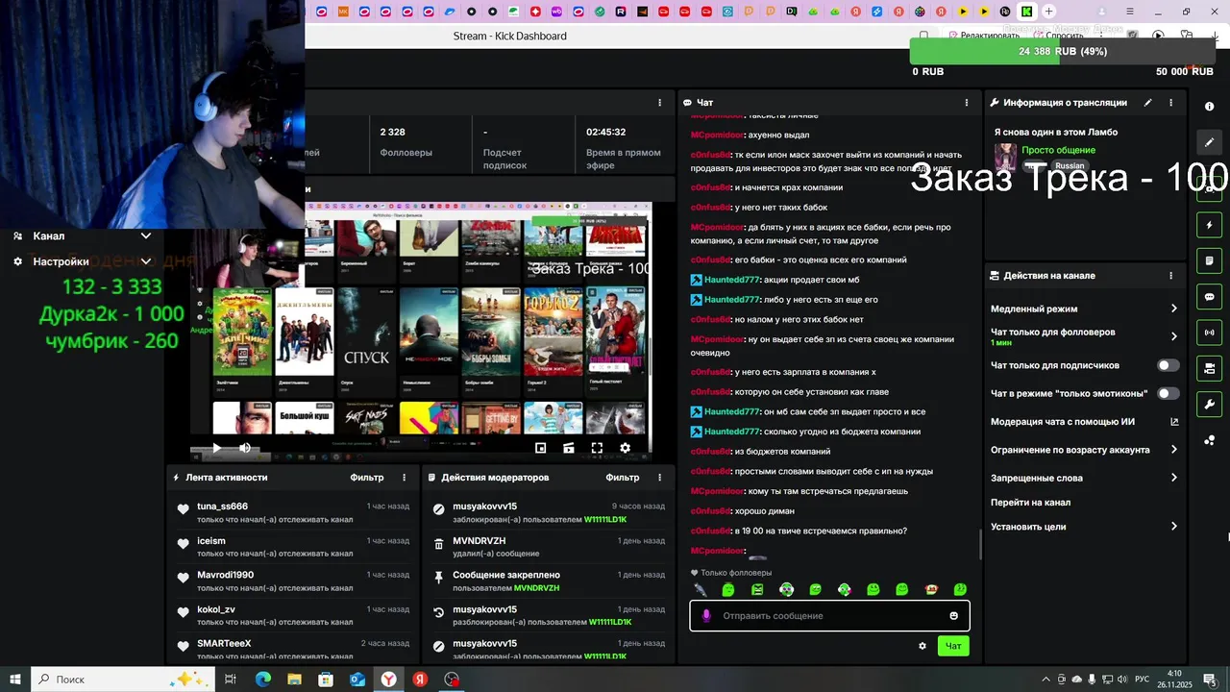The width and height of the screenshot is (1230, 692).
Task: Mute the stream preview volume
Action: 245,448
